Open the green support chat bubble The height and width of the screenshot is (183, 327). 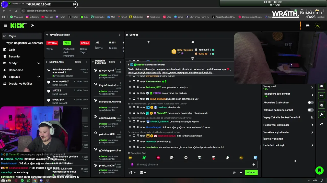319,170
